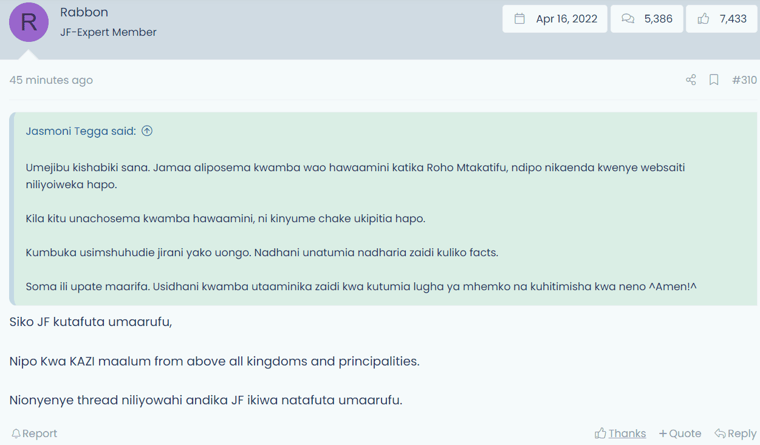Screen dimensions: 760x445
Task: Click the quoted green message block
Action: tap(384, 208)
